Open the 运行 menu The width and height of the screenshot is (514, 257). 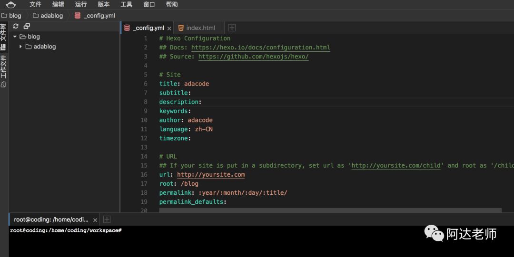(80, 4)
